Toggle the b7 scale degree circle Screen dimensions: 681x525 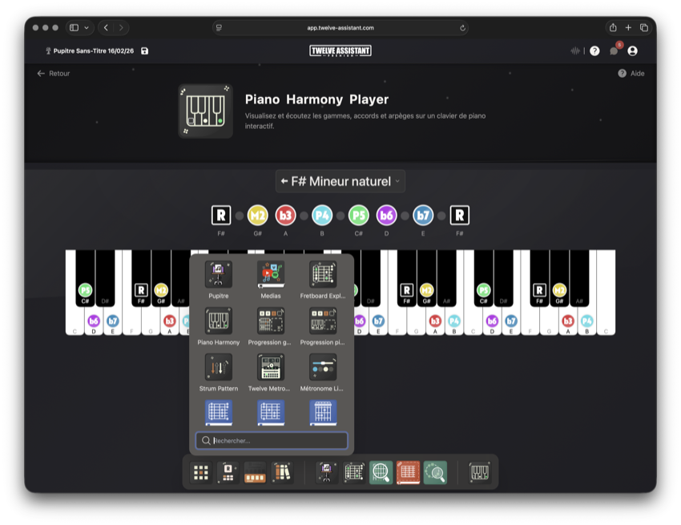(423, 215)
